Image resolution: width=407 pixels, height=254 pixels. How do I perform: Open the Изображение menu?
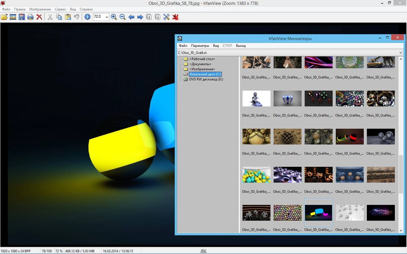pos(40,9)
